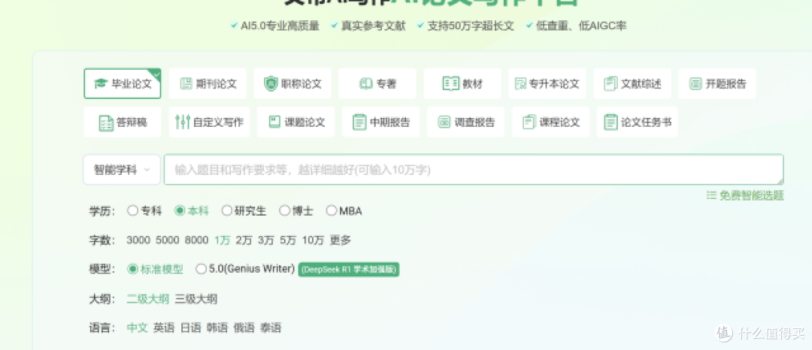Set word count to 10万
The width and height of the screenshot is (812, 350).
click(x=313, y=240)
